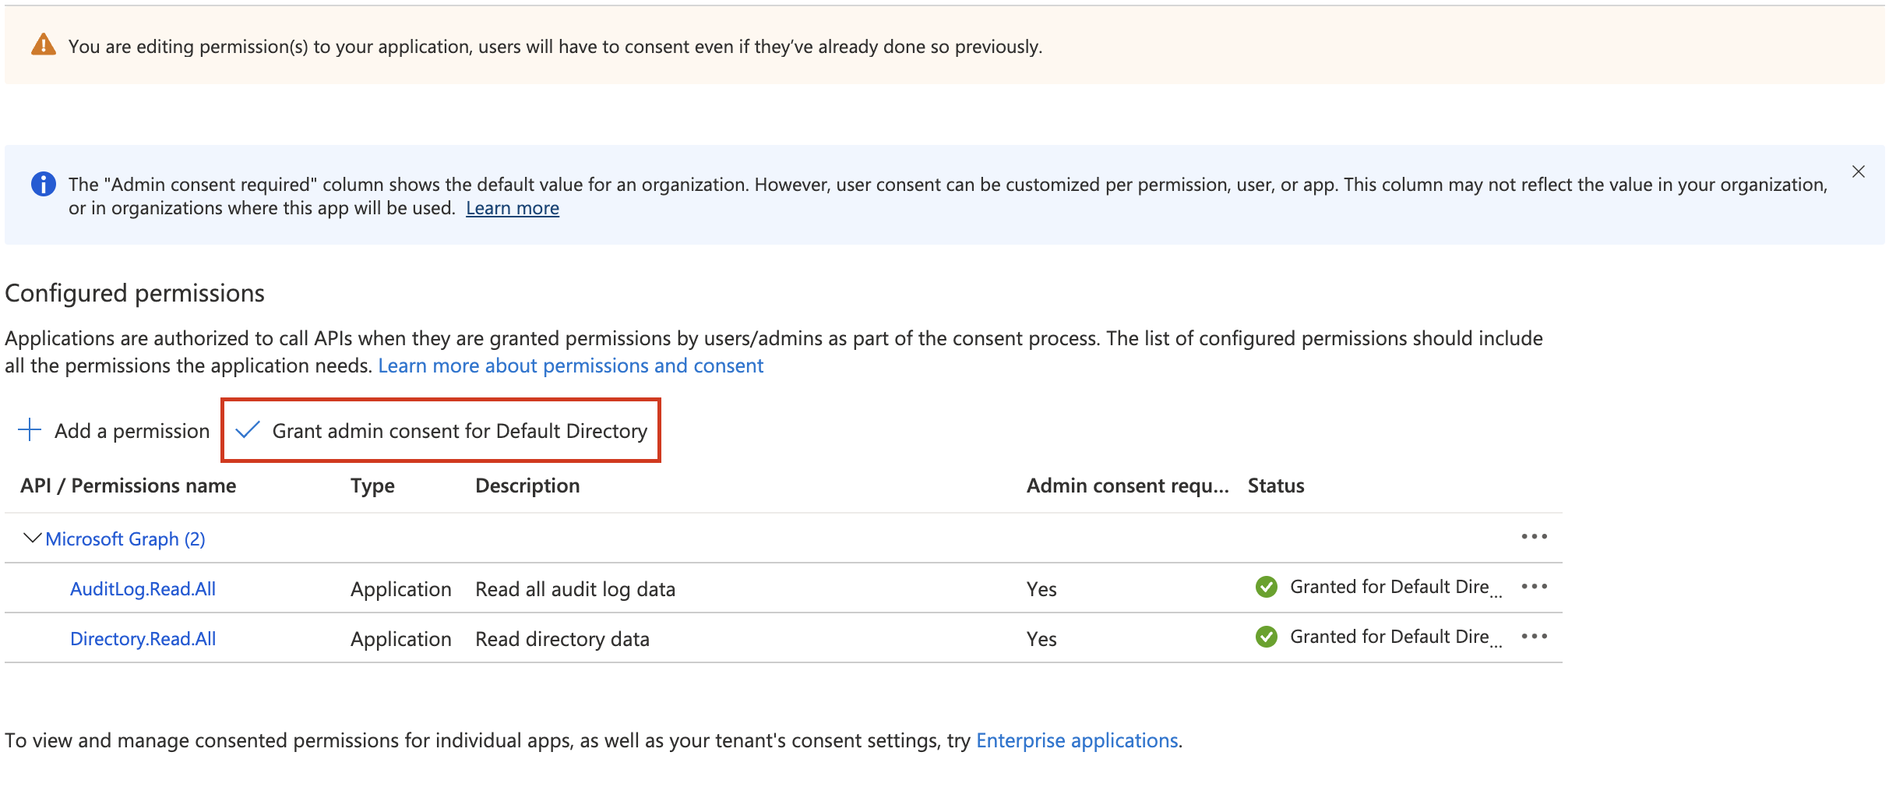Open the Enterprise applications link

[1077, 740]
